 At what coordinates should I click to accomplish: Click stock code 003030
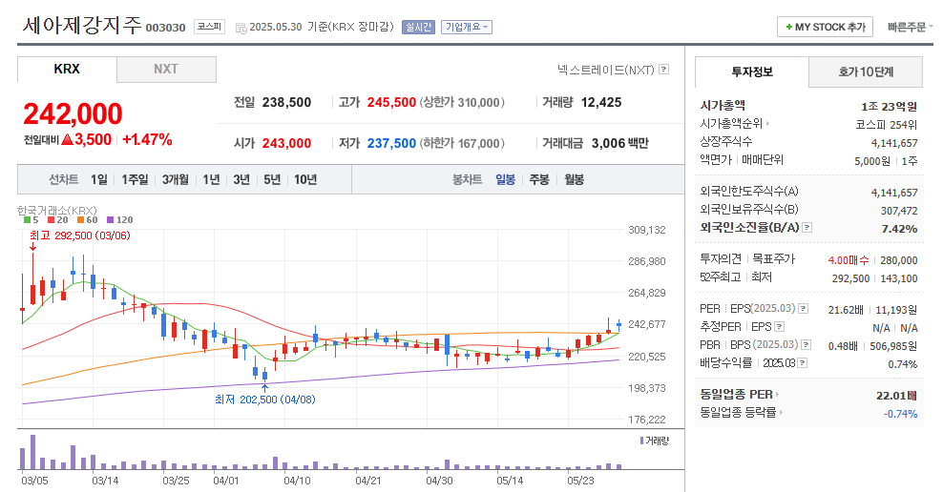coord(165,28)
